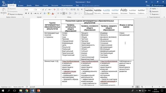The height and width of the screenshot is (93, 166).
Task: Increase indent in the paragraph group
Action: (x=74, y=10)
